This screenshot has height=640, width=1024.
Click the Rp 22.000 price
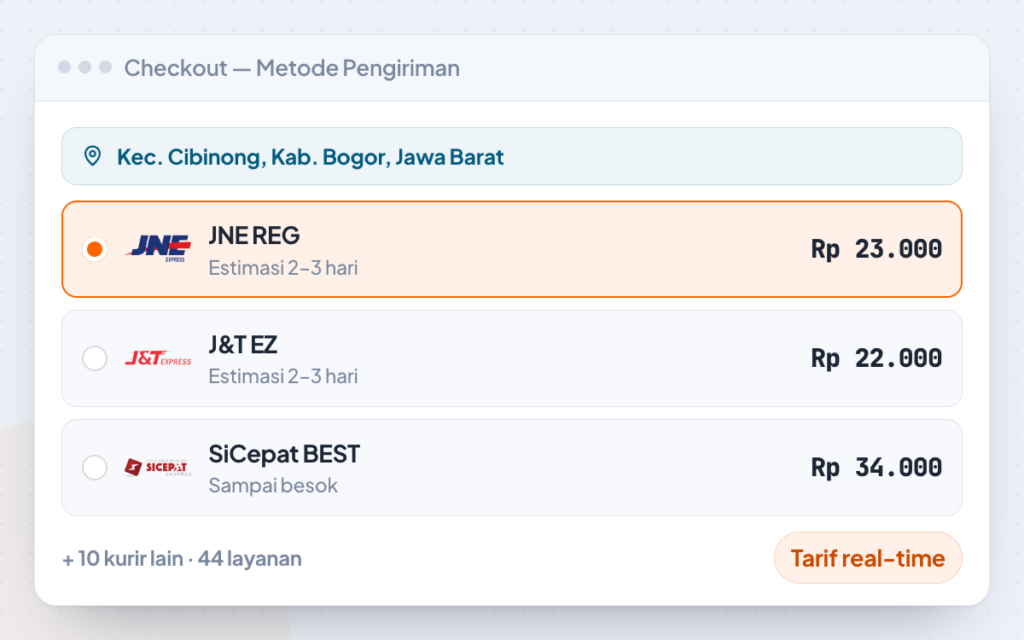pyautogui.click(x=876, y=358)
